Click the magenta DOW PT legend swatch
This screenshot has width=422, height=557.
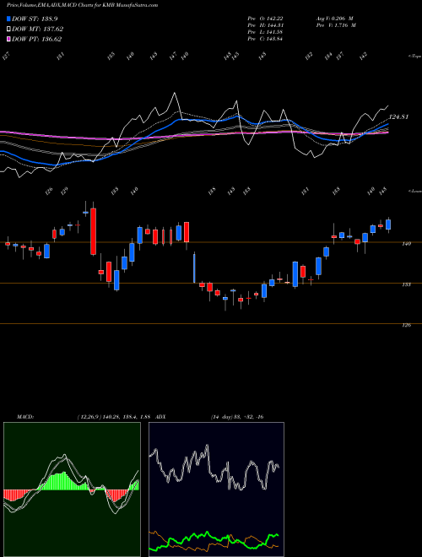click(8, 39)
